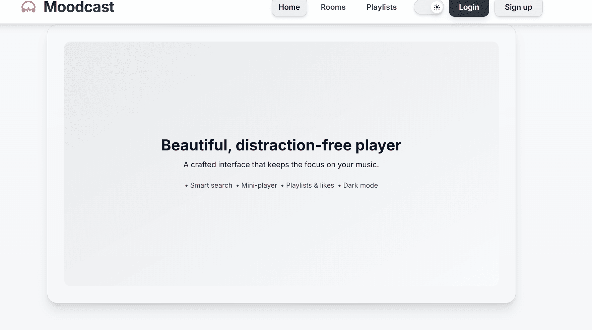The height and width of the screenshot is (330, 592).
Task: Click the Login button
Action: [469, 7]
